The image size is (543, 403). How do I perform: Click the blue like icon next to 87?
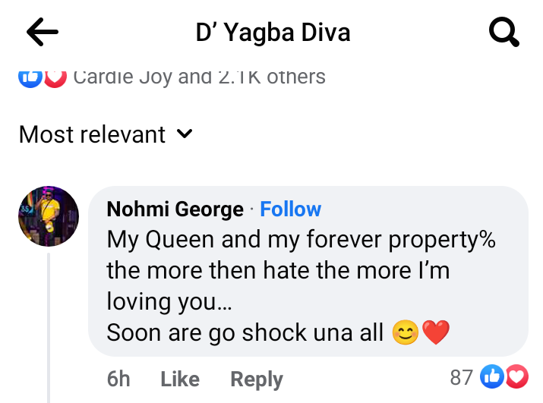493,376
